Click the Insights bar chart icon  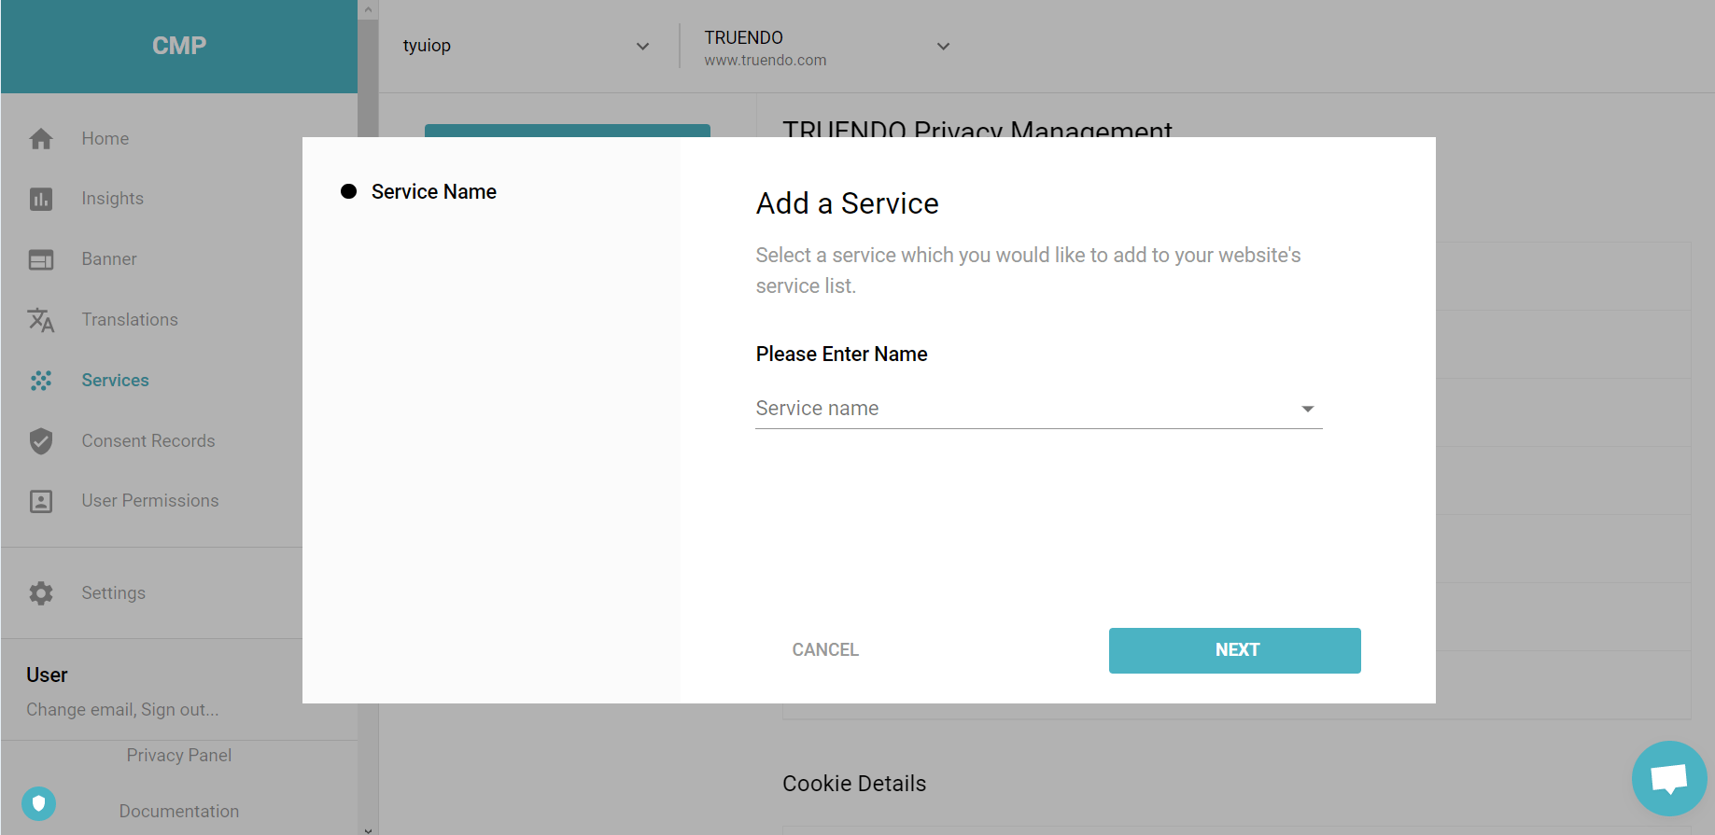41,199
